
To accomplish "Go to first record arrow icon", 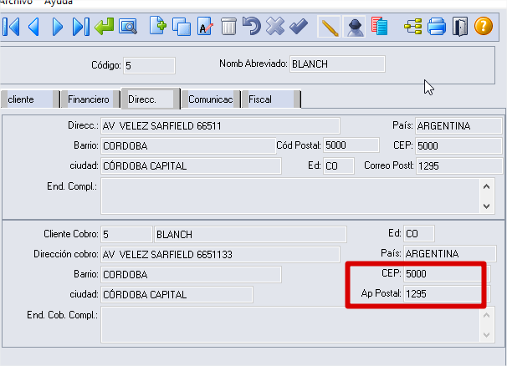I will pyautogui.click(x=12, y=27).
